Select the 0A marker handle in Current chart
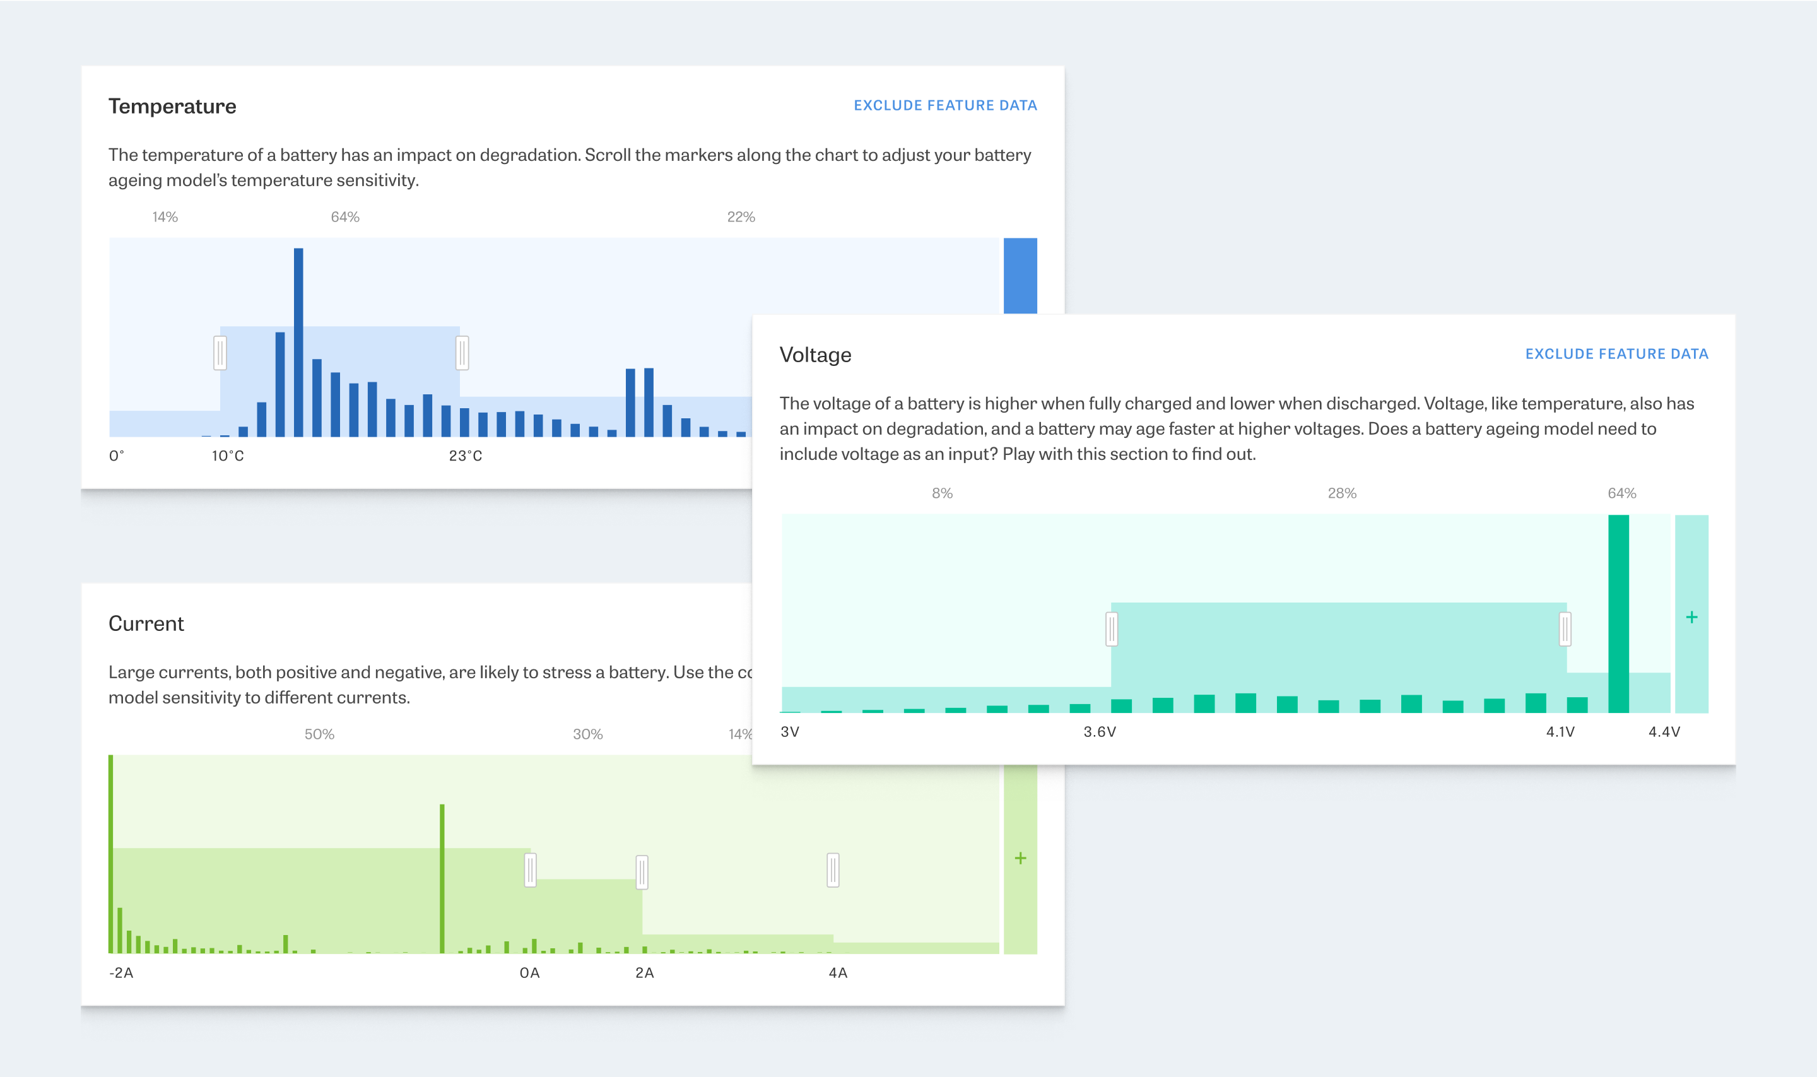Viewport: 1817px width, 1077px height. [x=531, y=869]
